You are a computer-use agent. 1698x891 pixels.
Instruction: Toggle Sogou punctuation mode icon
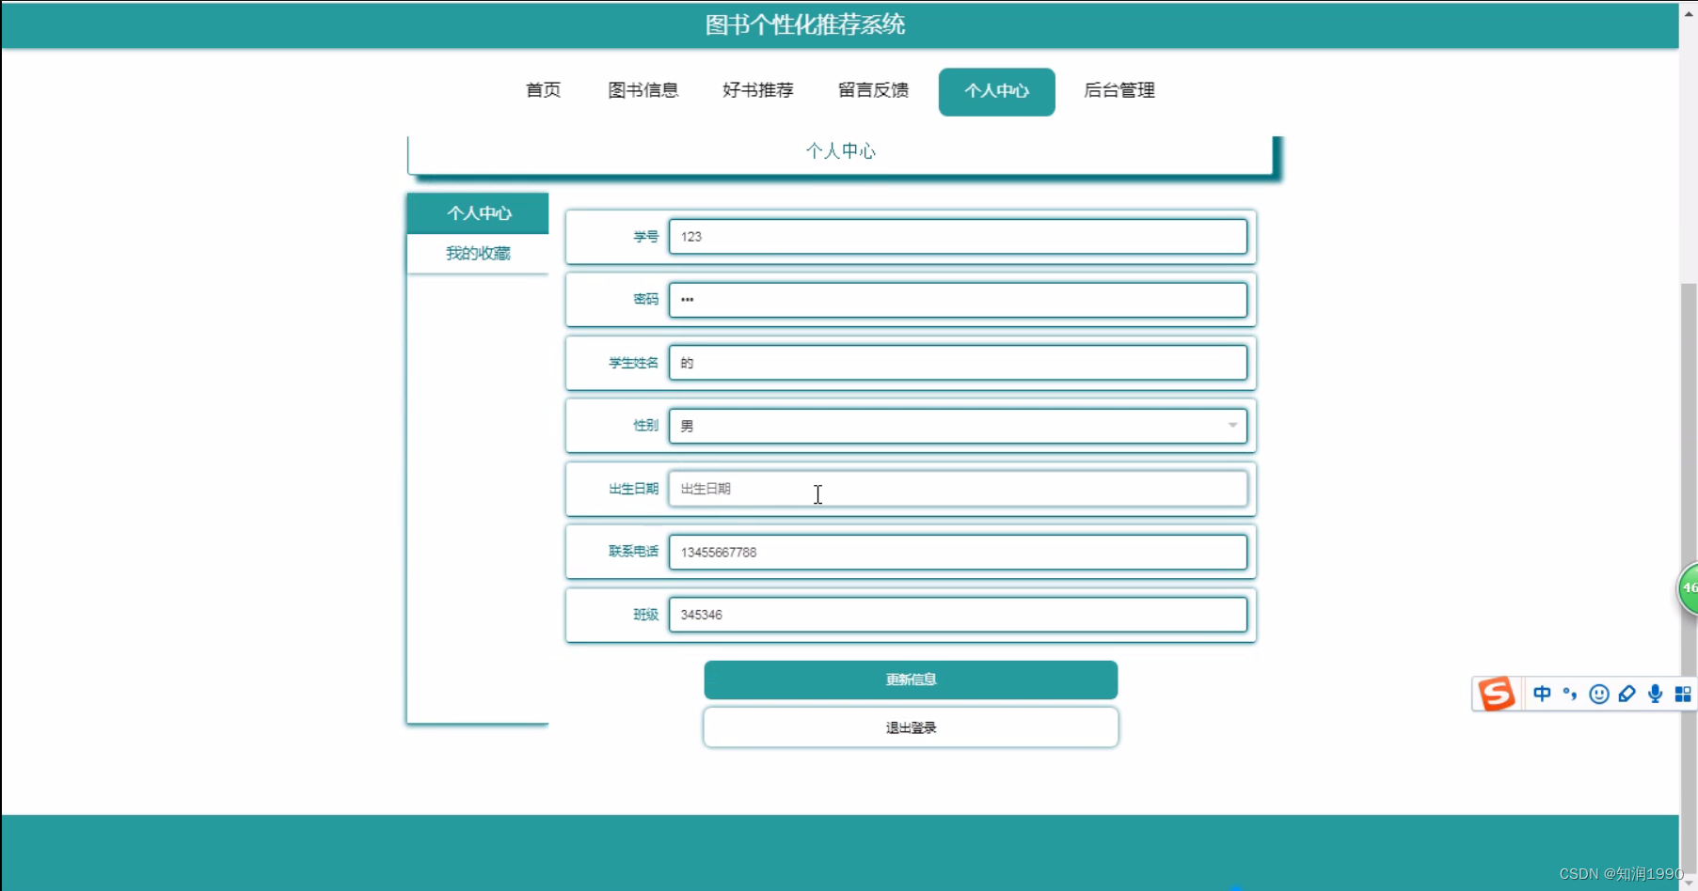[1570, 694]
